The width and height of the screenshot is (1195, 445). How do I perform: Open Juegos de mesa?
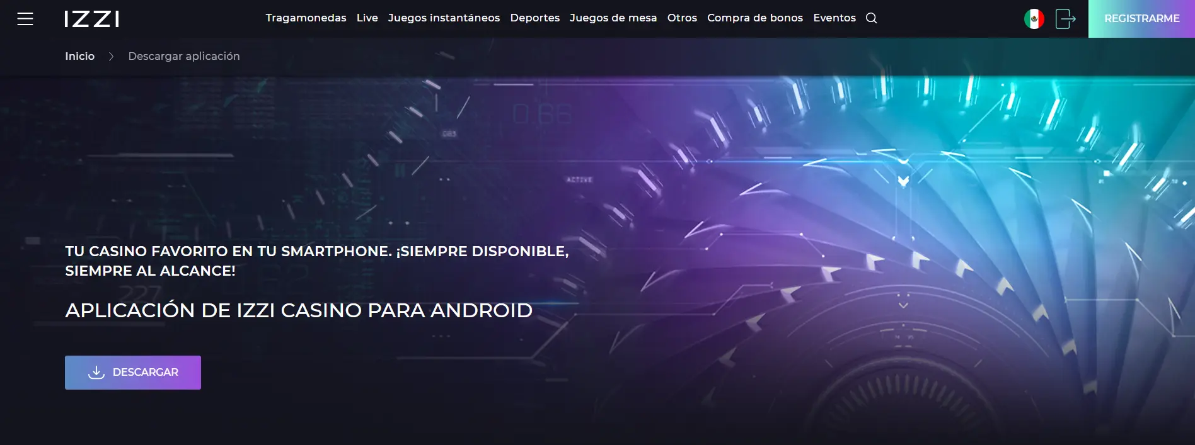(x=613, y=18)
